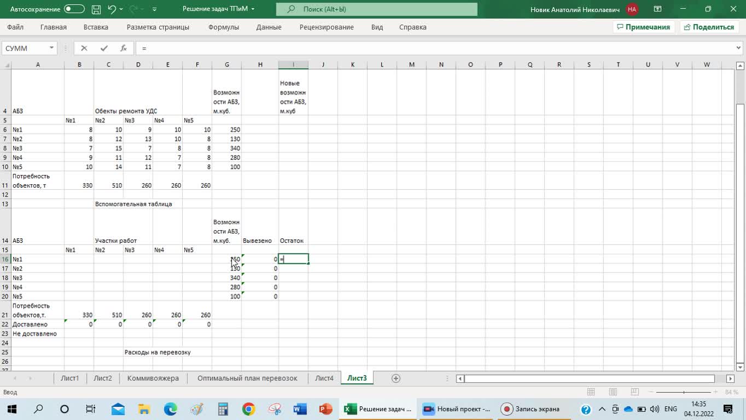746x420 pixels.
Task: Click the Поделиться share button
Action: [709, 27]
